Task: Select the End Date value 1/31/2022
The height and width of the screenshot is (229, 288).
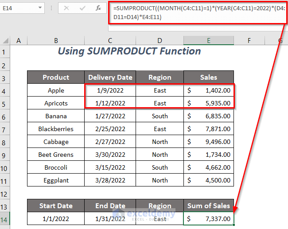Action: coord(110,219)
